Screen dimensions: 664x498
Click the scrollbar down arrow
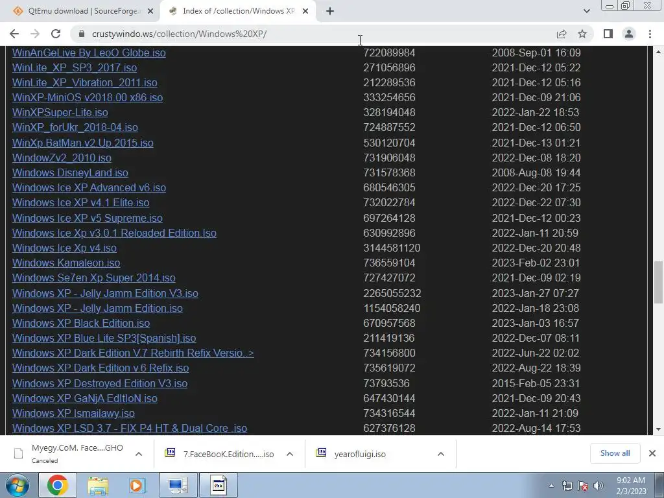click(658, 429)
